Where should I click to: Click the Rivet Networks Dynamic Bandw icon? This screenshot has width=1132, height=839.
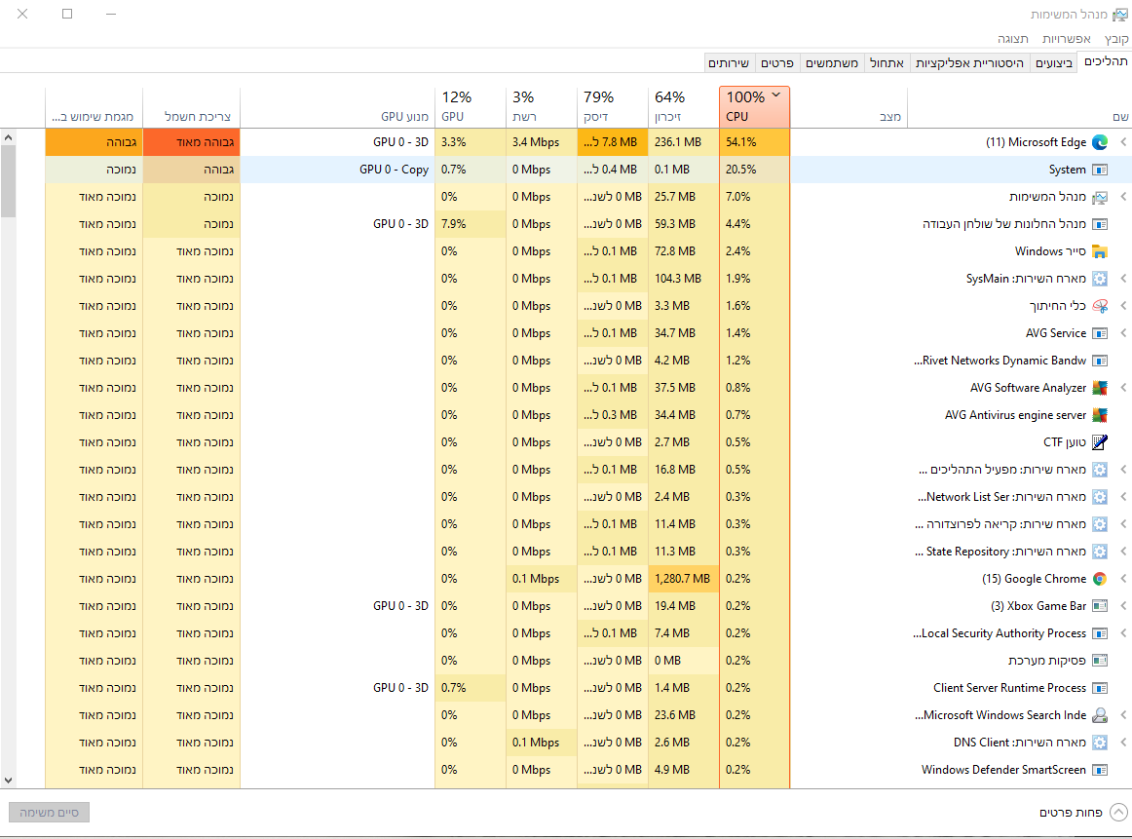click(x=1100, y=361)
